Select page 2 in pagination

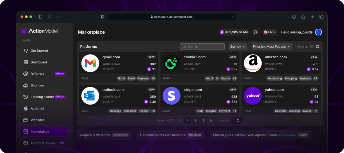(x=195, y=121)
